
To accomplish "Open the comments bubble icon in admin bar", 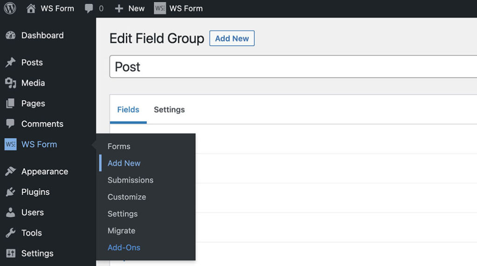I will point(89,8).
